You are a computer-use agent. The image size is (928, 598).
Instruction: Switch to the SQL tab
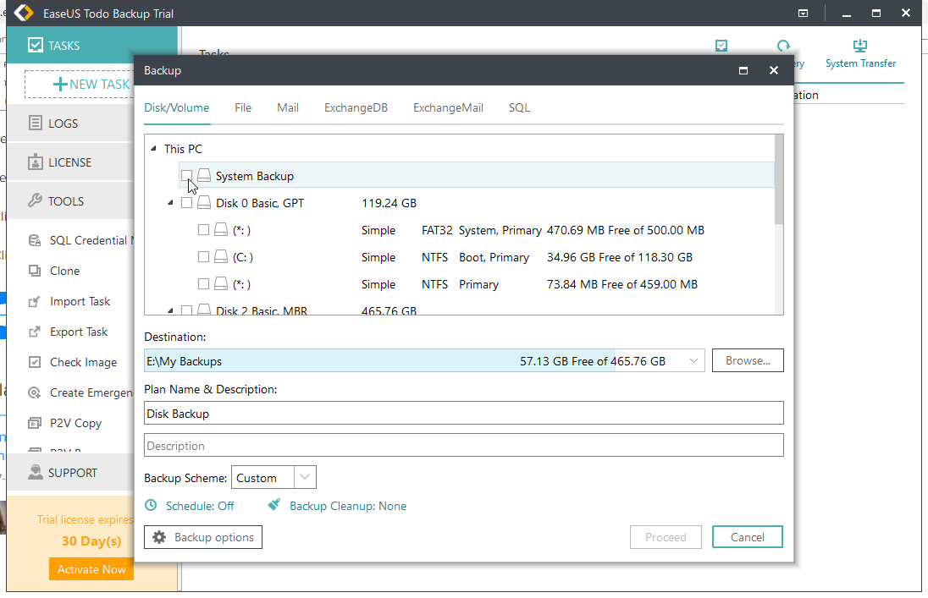point(519,107)
